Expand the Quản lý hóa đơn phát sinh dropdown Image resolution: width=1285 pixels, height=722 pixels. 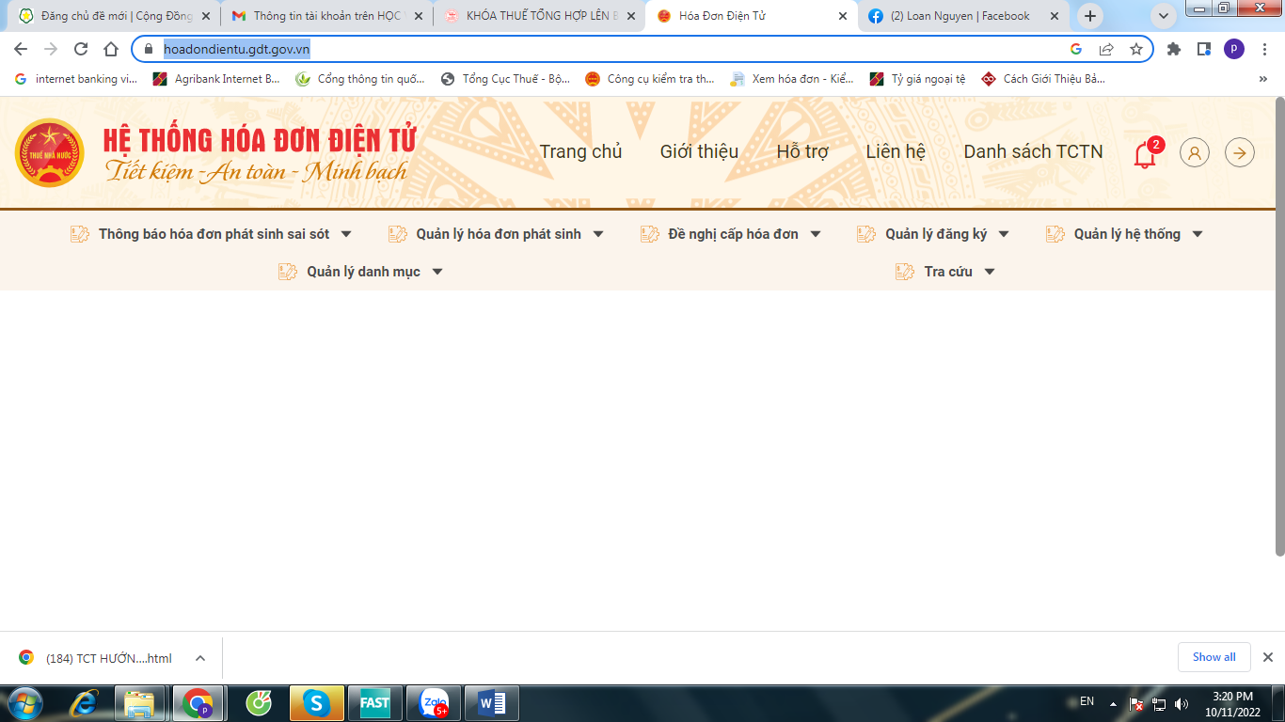(x=498, y=234)
